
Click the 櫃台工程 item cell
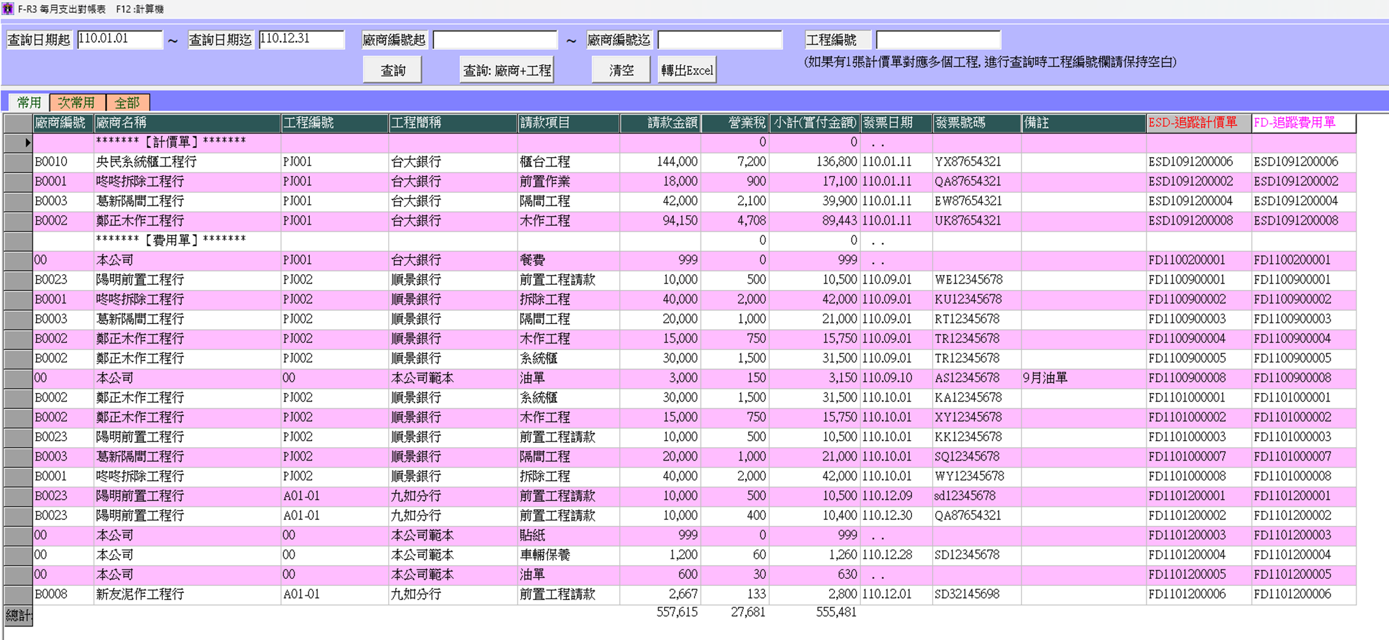[568, 162]
